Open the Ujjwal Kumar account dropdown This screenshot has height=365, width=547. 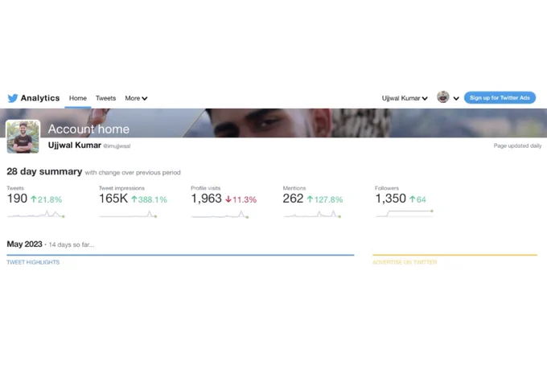(x=405, y=98)
